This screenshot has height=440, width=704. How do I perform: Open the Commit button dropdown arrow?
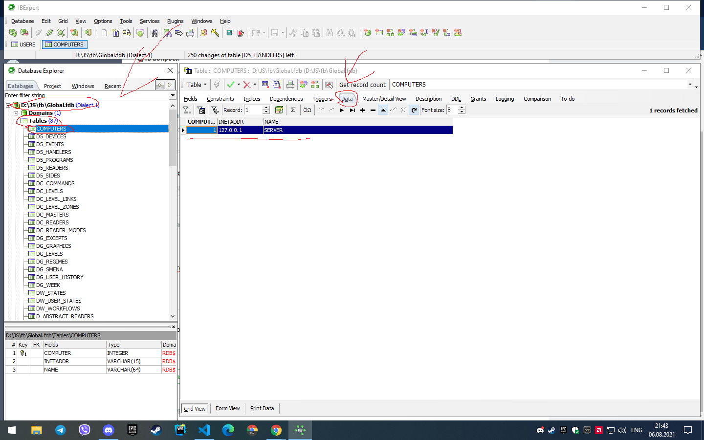pyautogui.click(x=239, y=85)
